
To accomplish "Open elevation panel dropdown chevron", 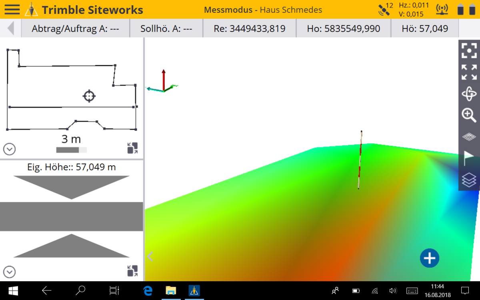I will (9, 272).
